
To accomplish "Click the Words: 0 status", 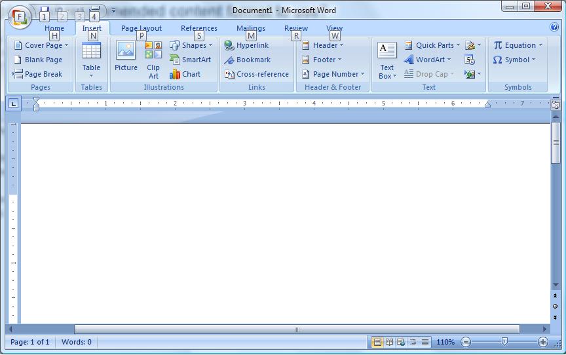I will click(77, 342).
